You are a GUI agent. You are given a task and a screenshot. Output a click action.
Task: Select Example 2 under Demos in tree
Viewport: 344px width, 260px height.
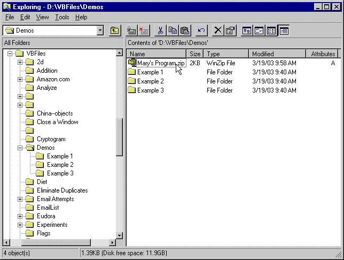click(x=60, y=165)
